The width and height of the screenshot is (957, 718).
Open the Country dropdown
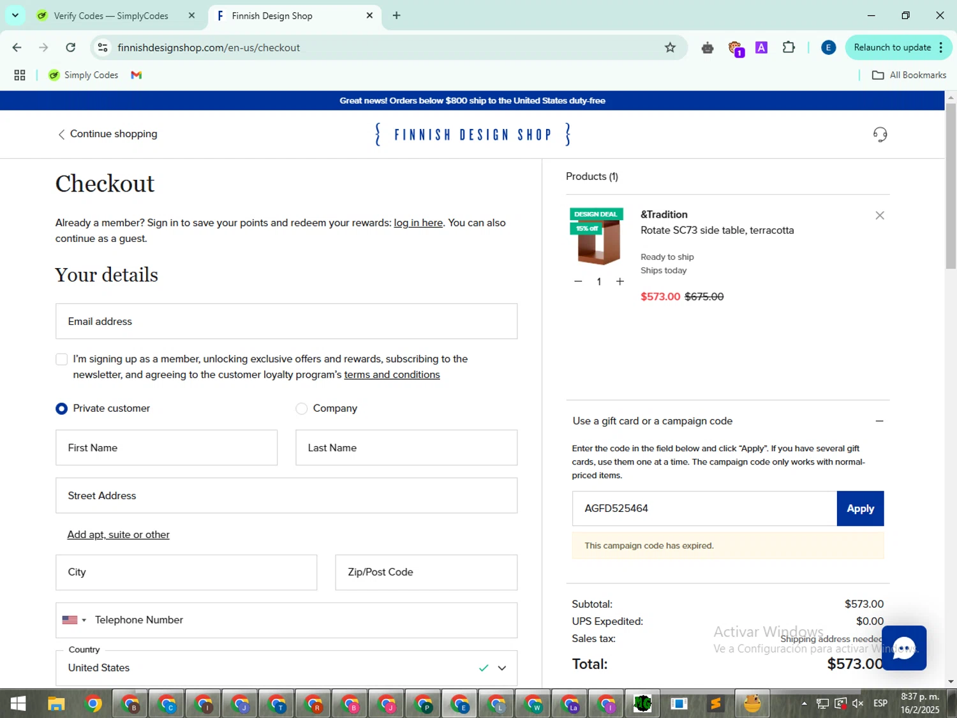(286, 668)
